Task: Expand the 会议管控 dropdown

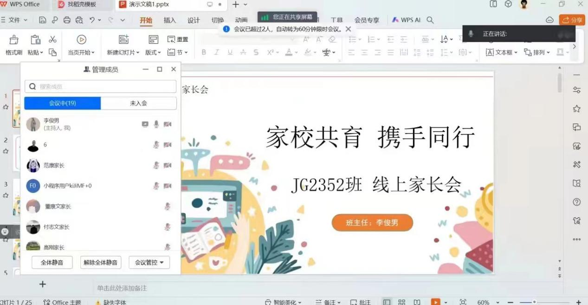Action: tap(149, 263)
